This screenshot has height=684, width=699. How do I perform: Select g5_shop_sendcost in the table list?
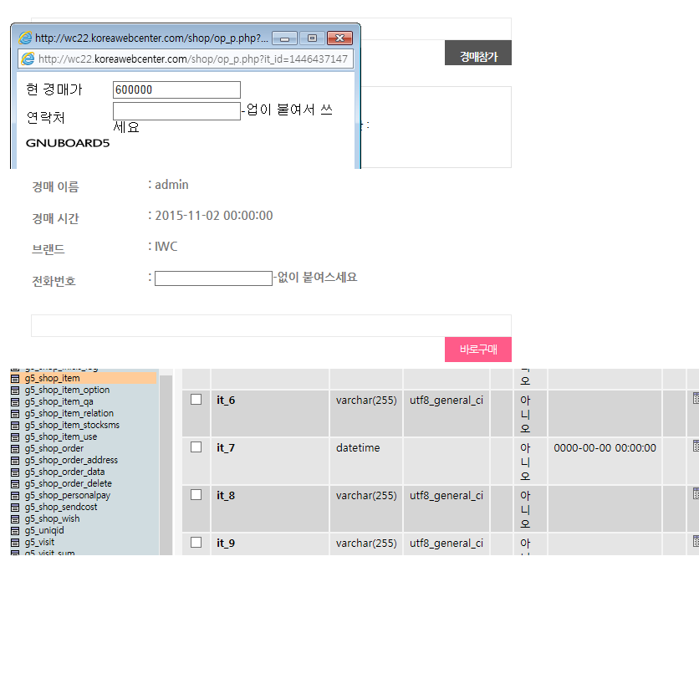pyautogui.click(x=60, y=508)
